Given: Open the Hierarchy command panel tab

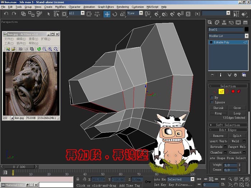Looking at the screenshot, I should coord(224,22).
